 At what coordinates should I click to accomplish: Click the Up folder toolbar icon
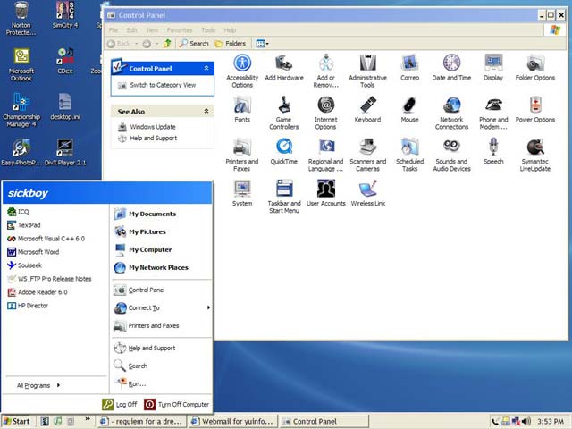coord(167,44)
